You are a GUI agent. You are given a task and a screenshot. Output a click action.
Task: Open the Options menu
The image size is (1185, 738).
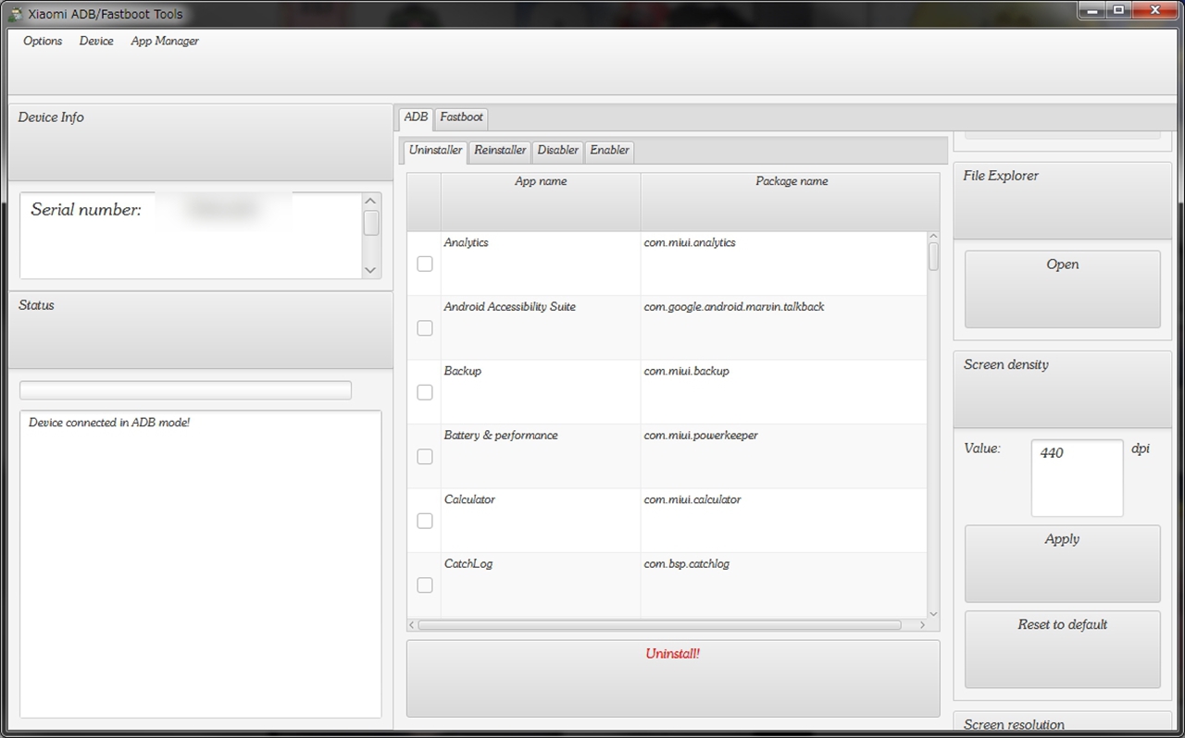[43, 41]
